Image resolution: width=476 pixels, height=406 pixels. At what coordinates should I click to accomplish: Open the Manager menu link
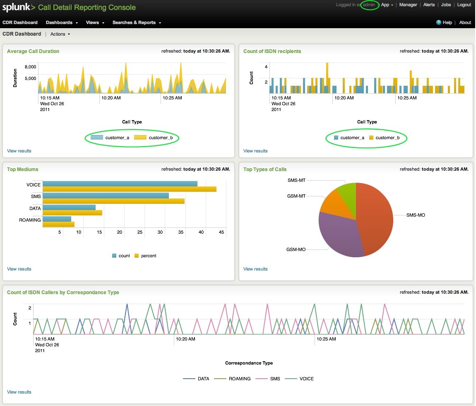(408, 5)
